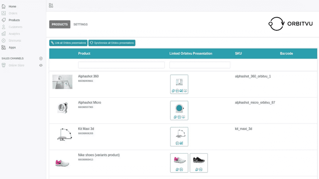This screenshot has height=179, width=319.
Task: Select SKU alphashot_360_orbitvu_1
Action: pos(253,76)
